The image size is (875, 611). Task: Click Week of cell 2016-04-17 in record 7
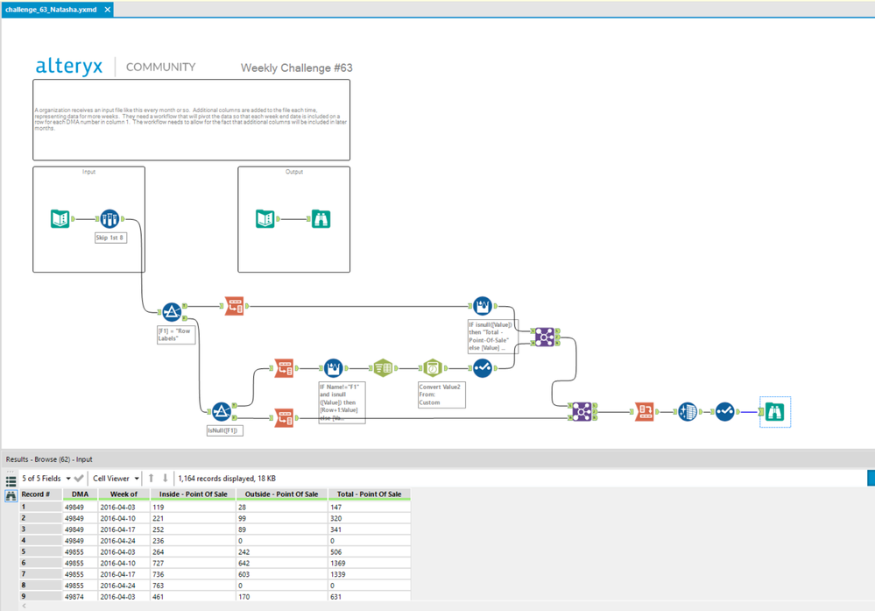point(123,574)
